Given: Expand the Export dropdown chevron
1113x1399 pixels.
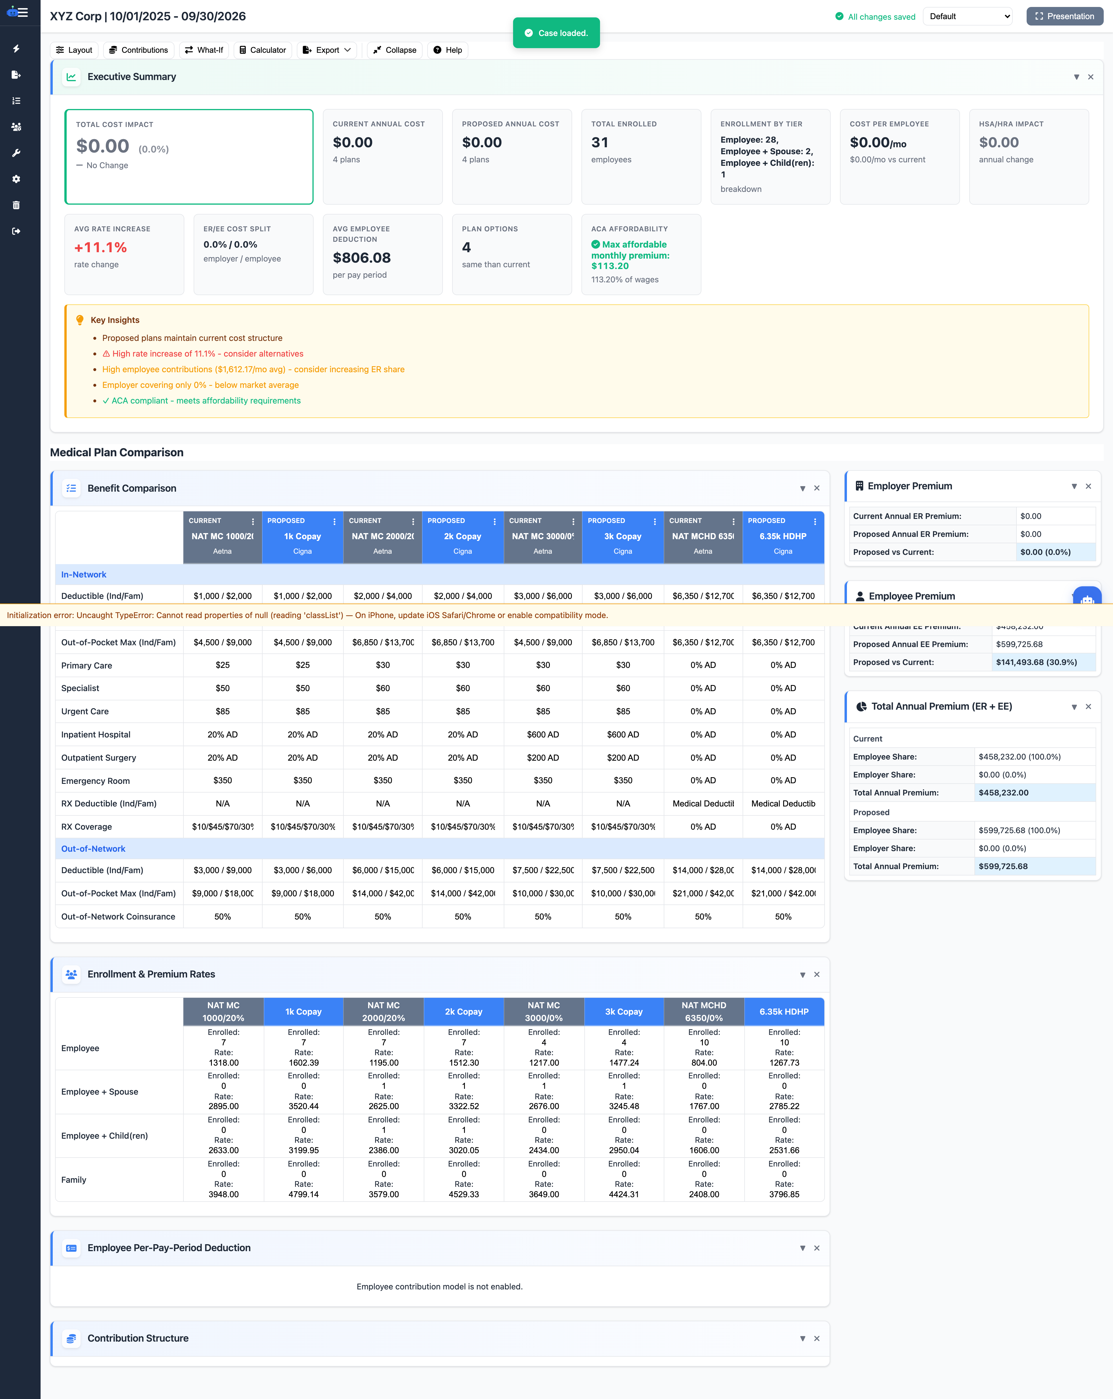Looking at the screenshot, I should click(x=348, y=50).
